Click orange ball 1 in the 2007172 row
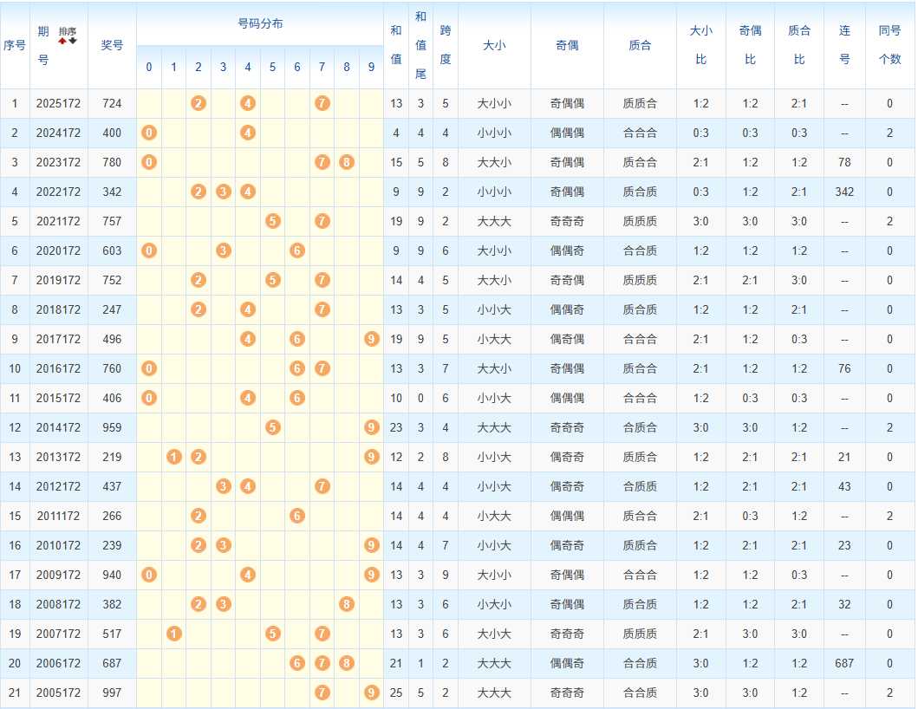918x709 pixels. tap(174, 634)
